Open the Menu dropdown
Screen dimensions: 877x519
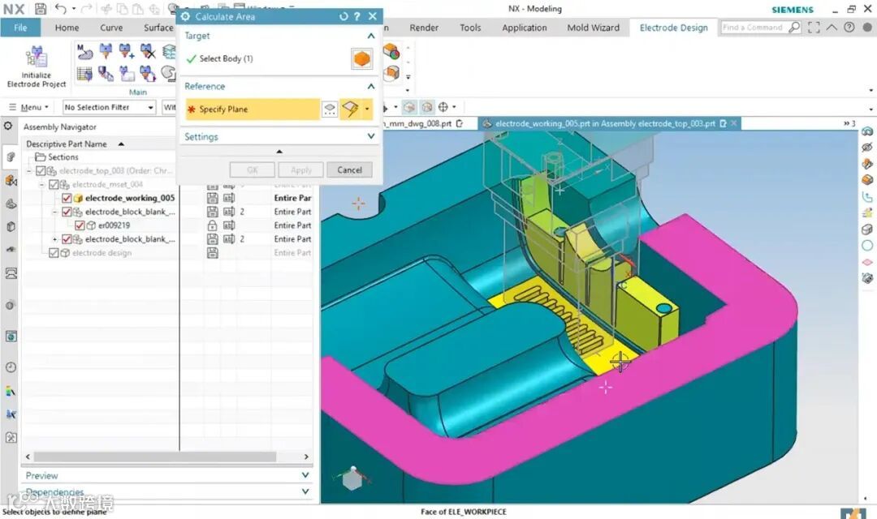(30, 107)
